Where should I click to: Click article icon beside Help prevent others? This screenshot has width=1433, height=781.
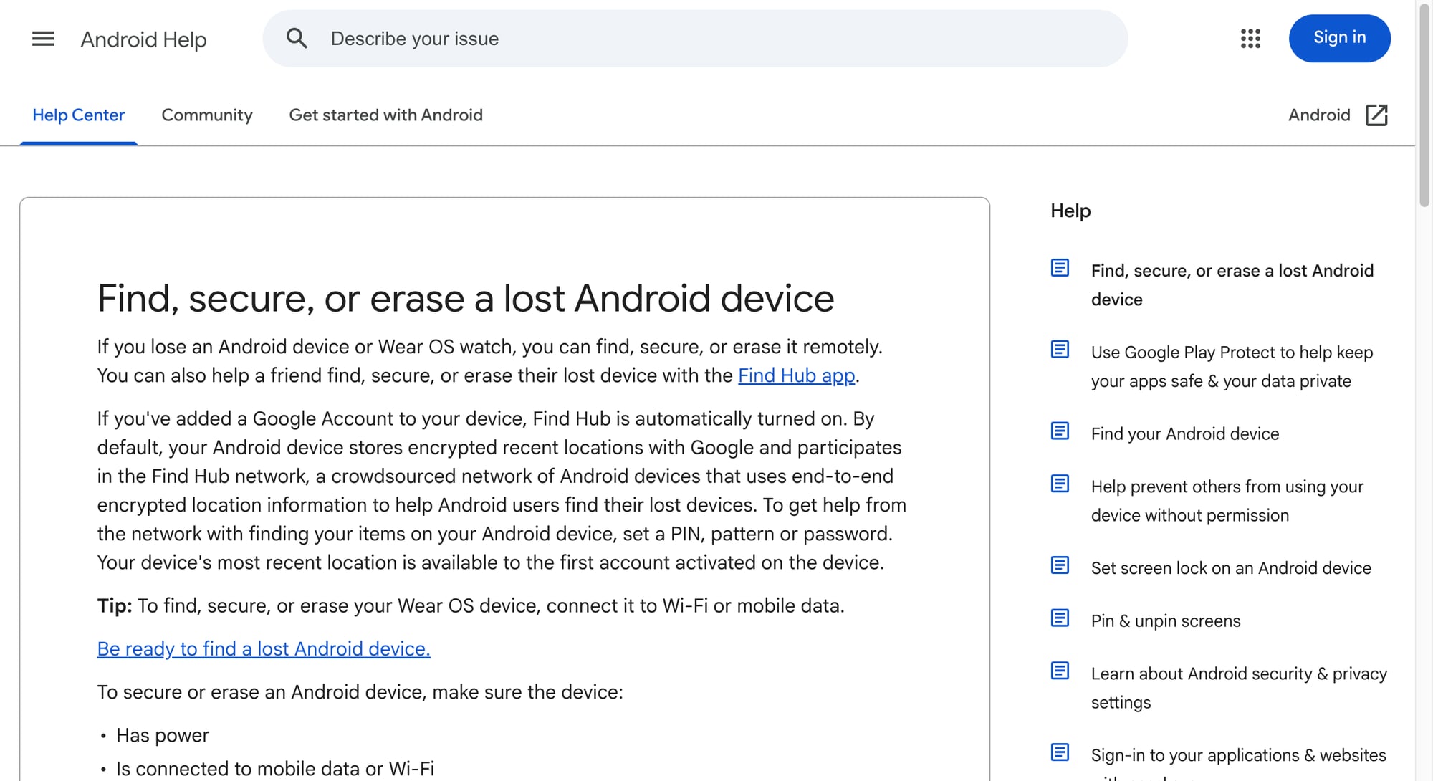pos(1060,484)
